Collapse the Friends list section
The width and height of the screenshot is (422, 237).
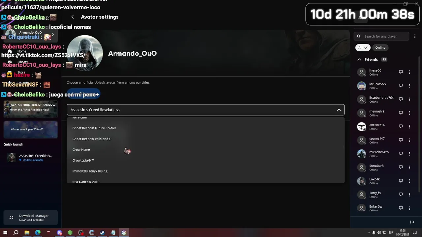pyautogui.click(x=359, y=60)
